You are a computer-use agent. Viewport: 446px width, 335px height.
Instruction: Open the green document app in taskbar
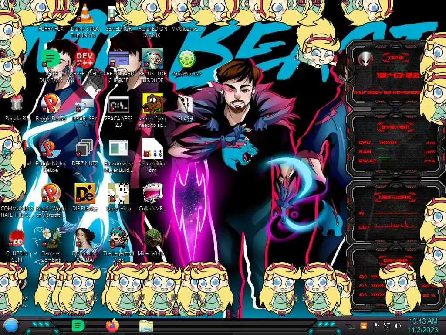tap(78, 325)
